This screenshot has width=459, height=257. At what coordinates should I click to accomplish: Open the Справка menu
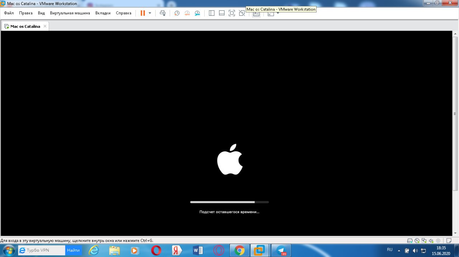(123, 13)
